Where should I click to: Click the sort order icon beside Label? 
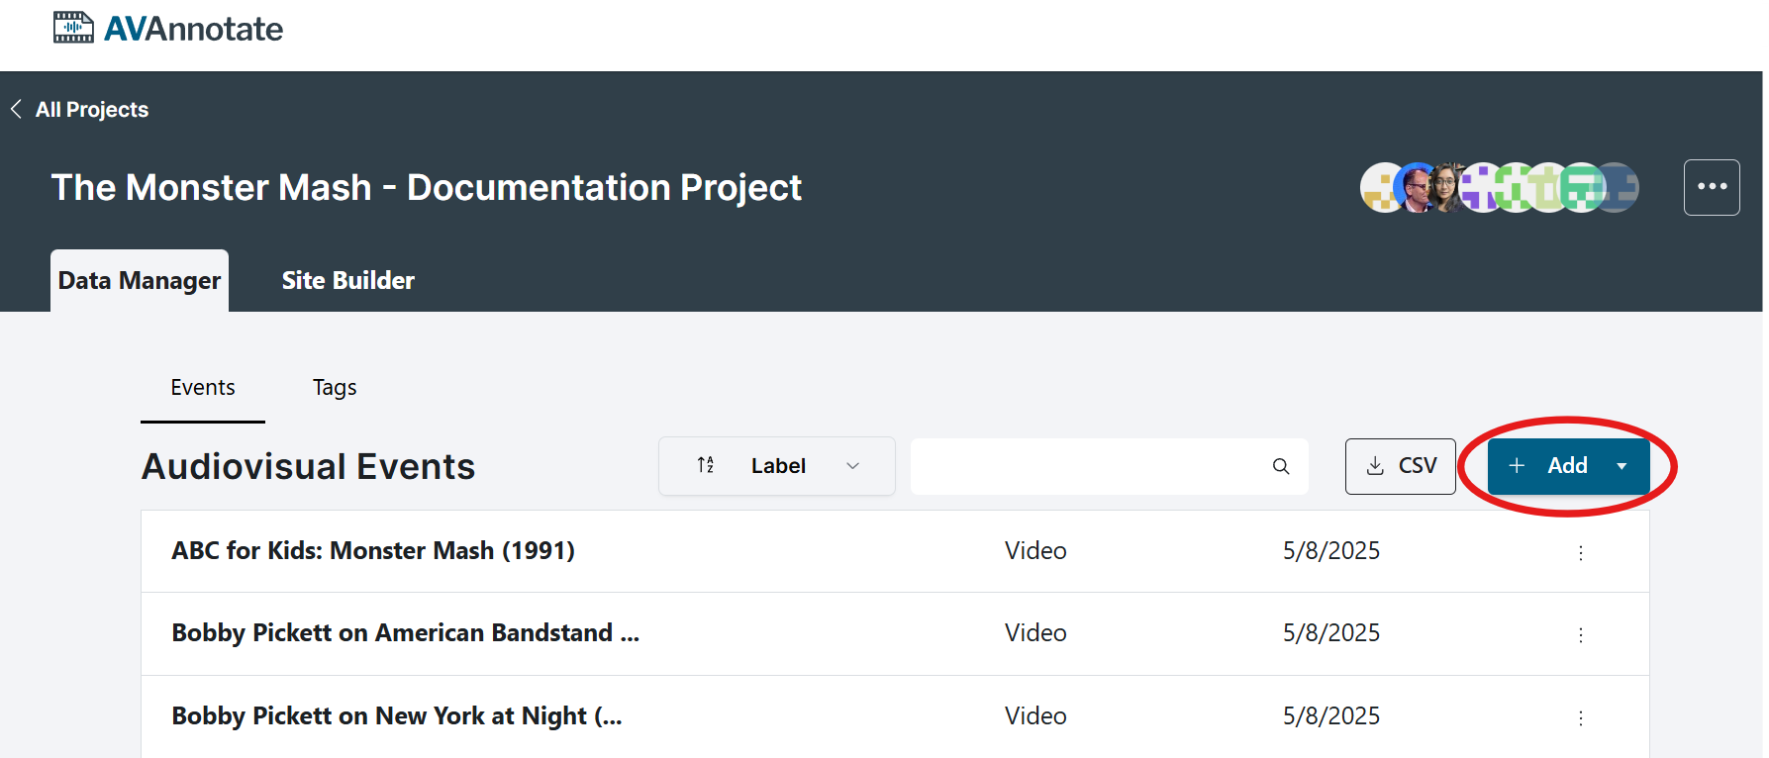(x=706, y=465)
